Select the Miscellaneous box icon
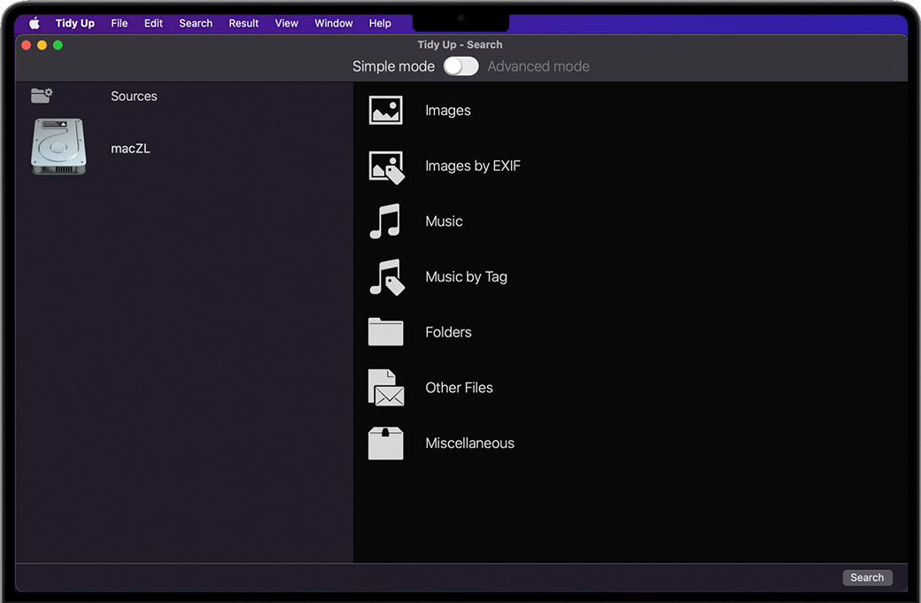Screen dimensions: 921x603 [x=385, y=444]
